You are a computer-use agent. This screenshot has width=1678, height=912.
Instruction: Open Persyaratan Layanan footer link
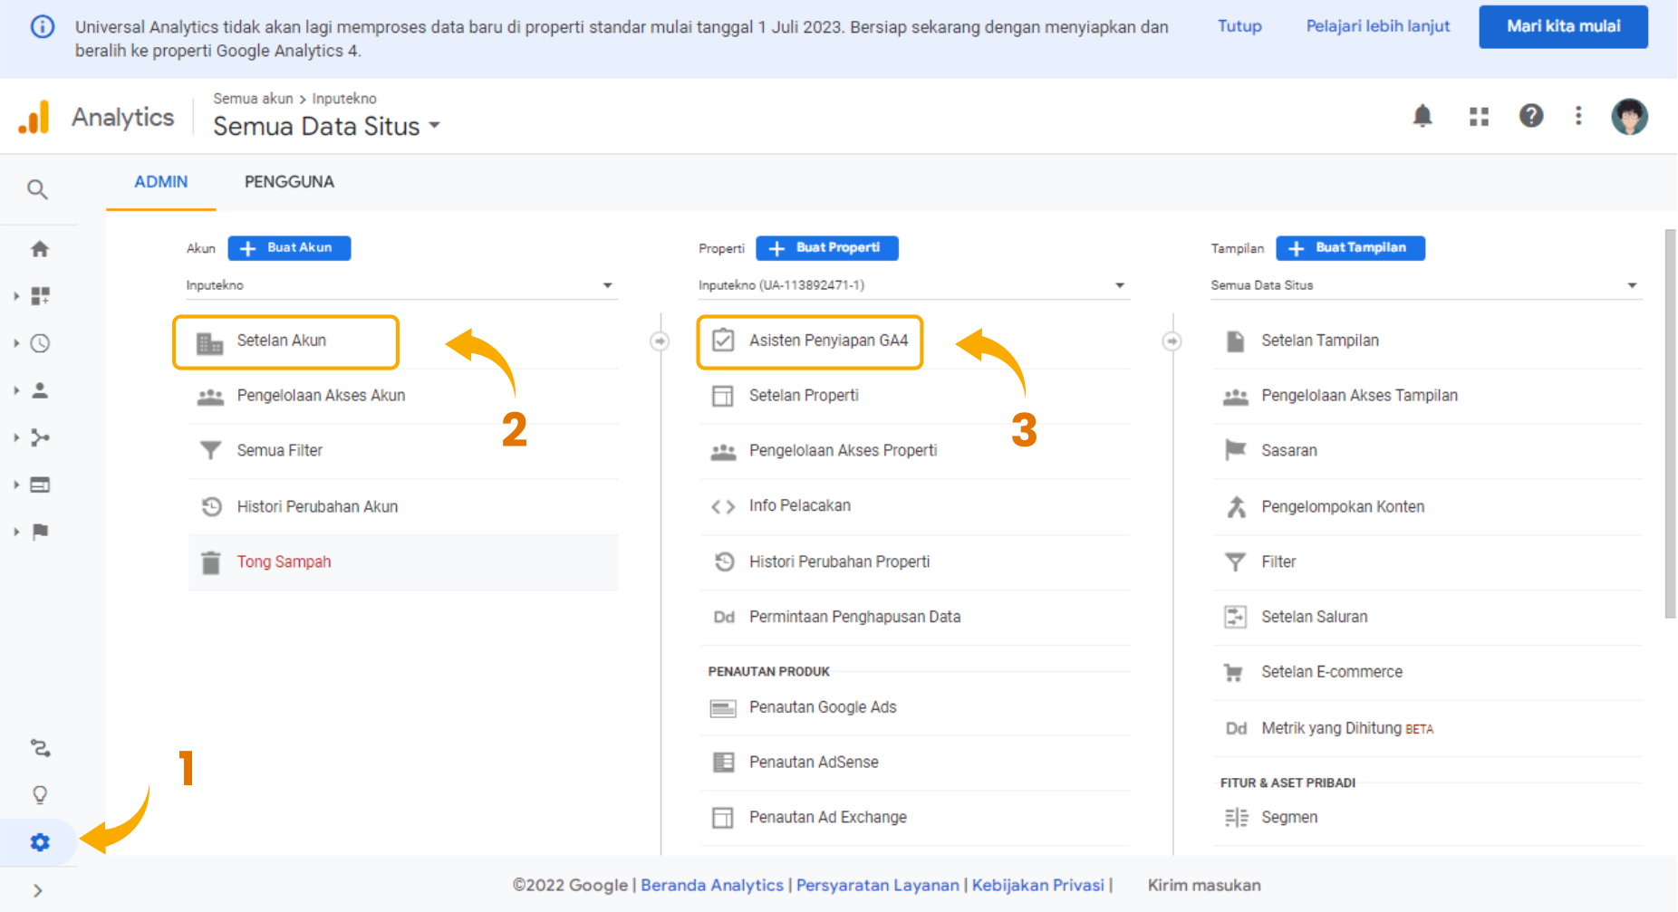877,885
